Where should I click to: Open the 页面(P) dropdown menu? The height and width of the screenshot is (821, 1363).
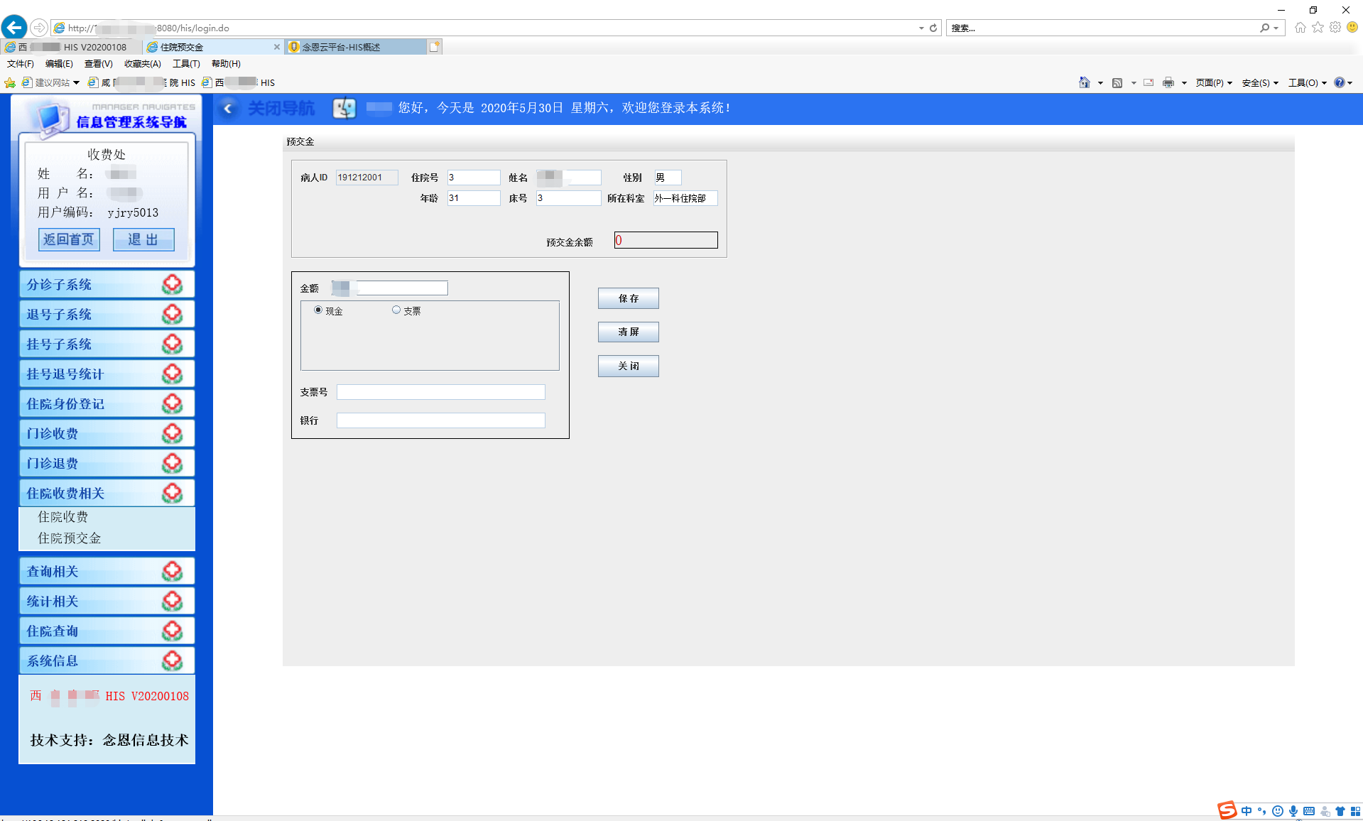pos(1213,83)
